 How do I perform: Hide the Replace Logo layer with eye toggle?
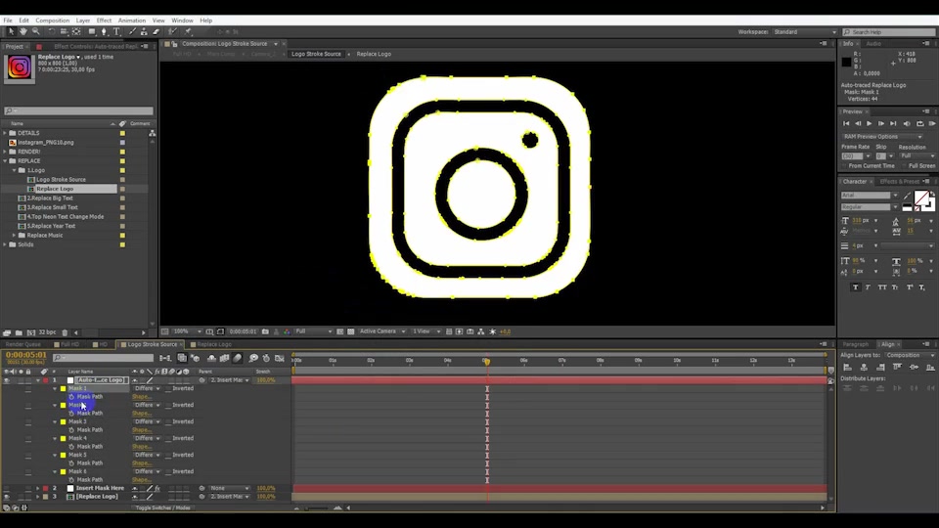(x=7, y=497)
